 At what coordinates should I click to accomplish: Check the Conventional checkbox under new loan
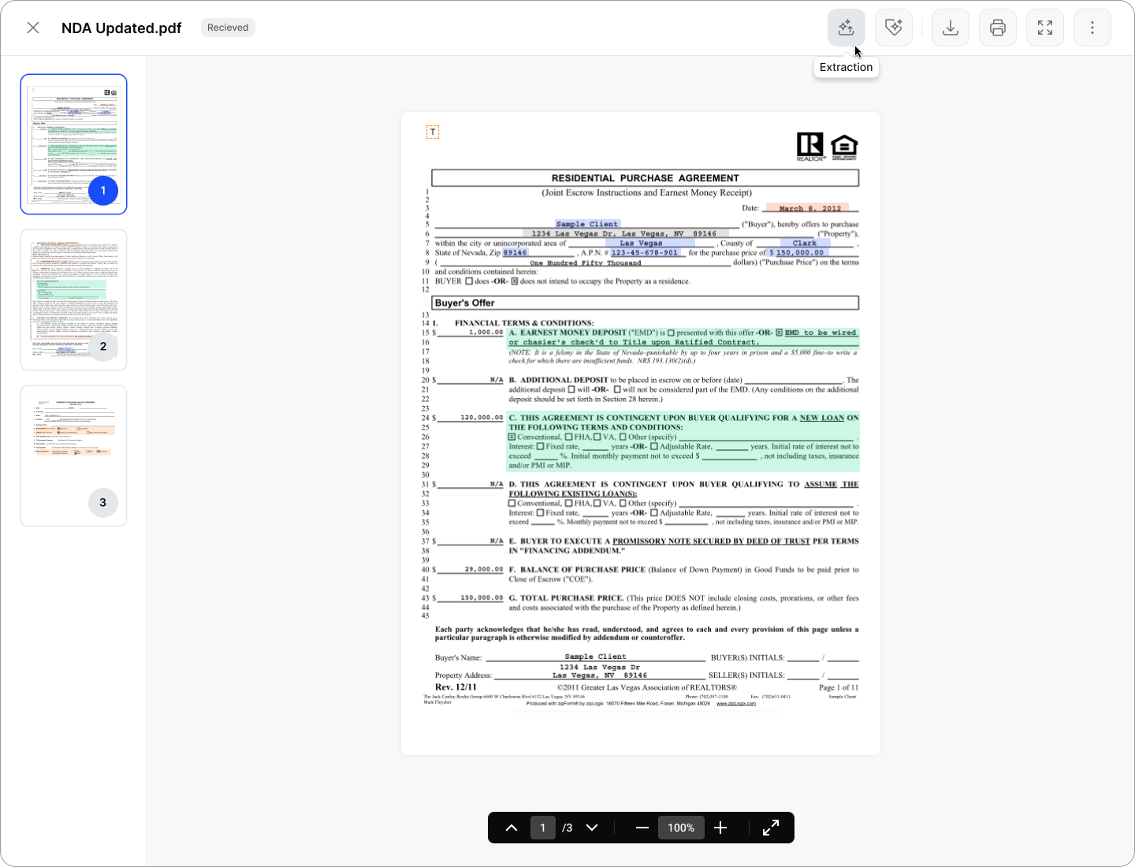point(512,437)
